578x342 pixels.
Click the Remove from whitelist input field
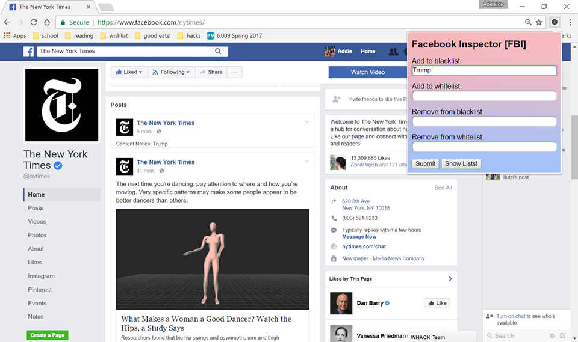tap(484, 147)
